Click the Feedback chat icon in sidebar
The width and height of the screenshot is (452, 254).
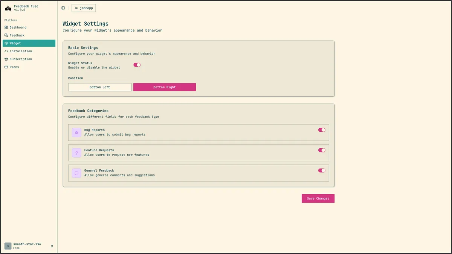6,35
